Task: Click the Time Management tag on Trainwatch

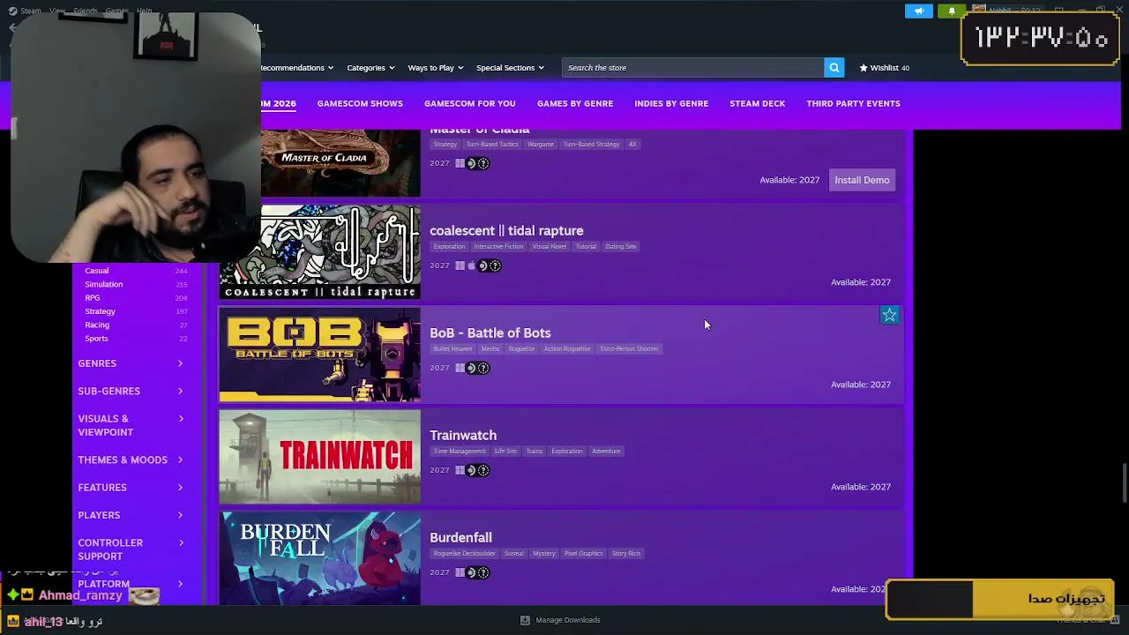Action: point(459,451)
